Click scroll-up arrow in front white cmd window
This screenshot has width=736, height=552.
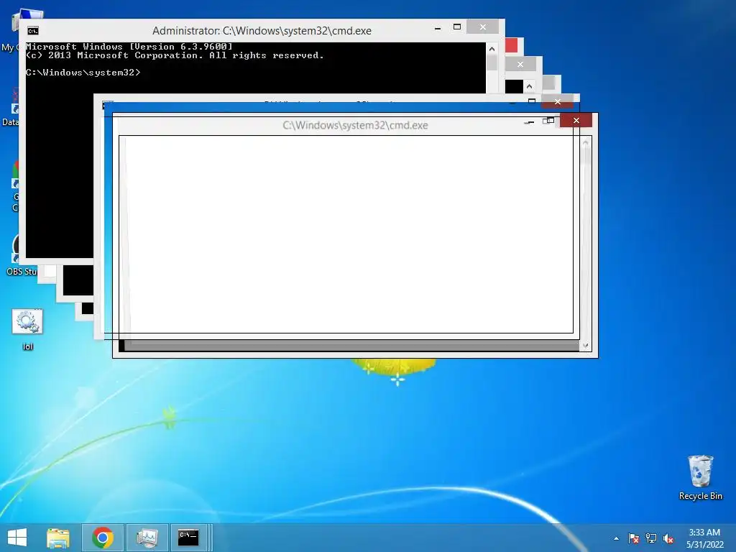pyautogui.click(x=585, y=142)
